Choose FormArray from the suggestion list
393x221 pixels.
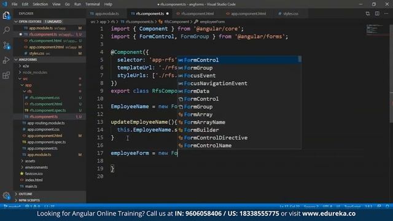pyautogui.click(x=239, y=114)
